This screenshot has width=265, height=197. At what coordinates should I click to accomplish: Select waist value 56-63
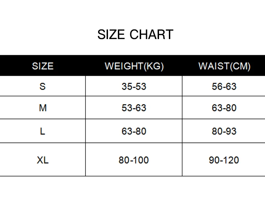(x=224, y=86)
